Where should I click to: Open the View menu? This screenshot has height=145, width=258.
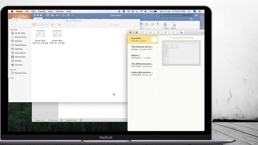50,12
